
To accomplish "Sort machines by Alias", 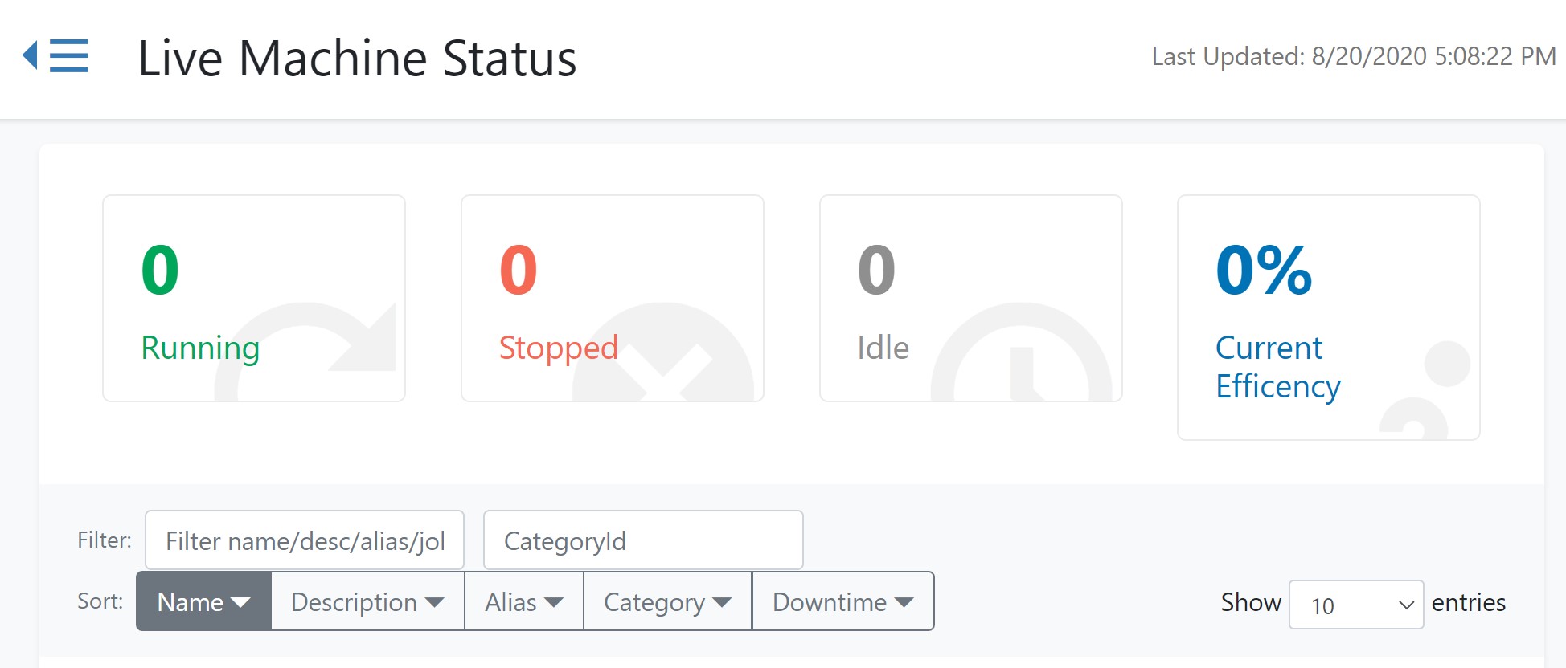I will [524, 601].
